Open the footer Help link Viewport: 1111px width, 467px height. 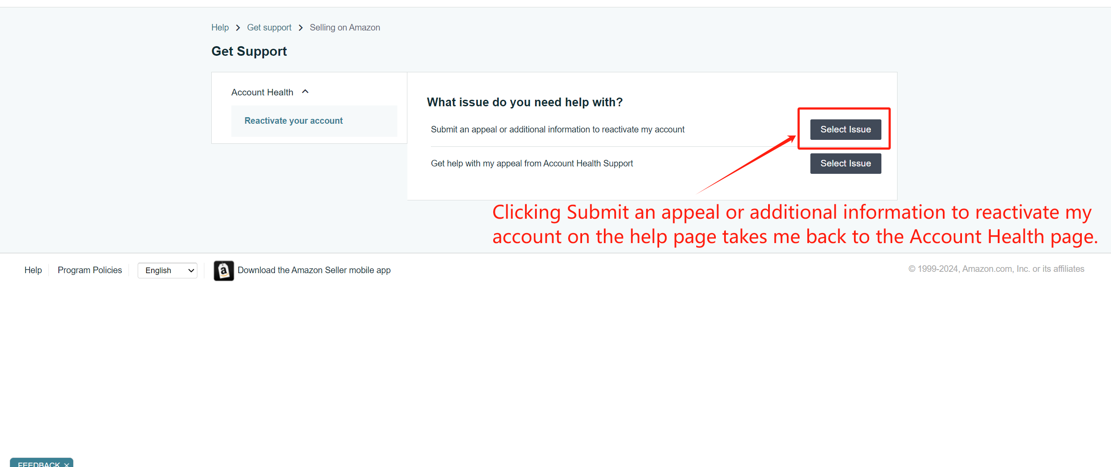[x=33, y=270]
